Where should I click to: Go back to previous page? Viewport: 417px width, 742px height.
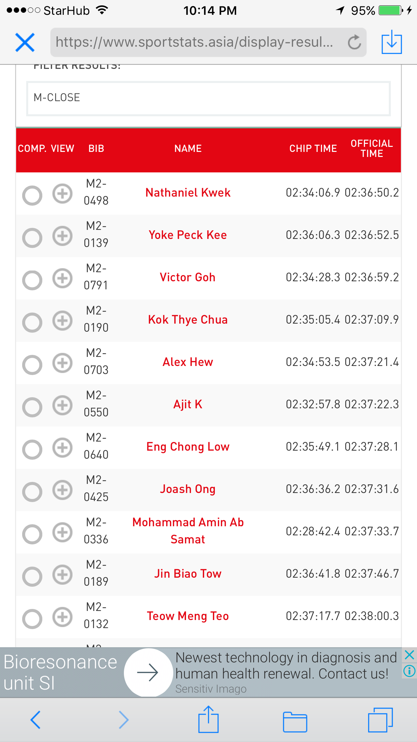coord(36,719)
